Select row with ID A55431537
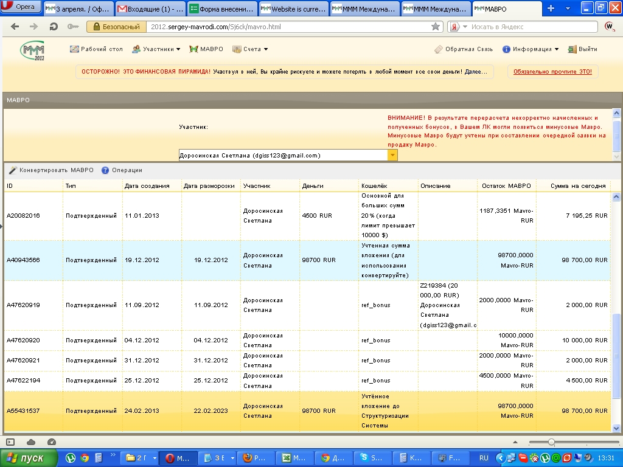Screen dimensions: 623x467 307,410
